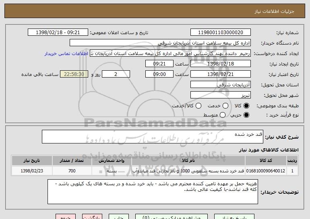
Task: Click the شهر محل تحویل field تبریز
Action: click(x=221, y=95)
